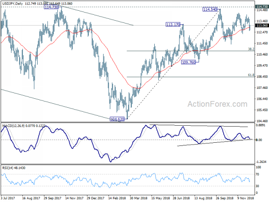Viewport: 269px width, 202px height.
Task: Click the USDJPY,Daily chart title
Action: [x=13, y=4]
